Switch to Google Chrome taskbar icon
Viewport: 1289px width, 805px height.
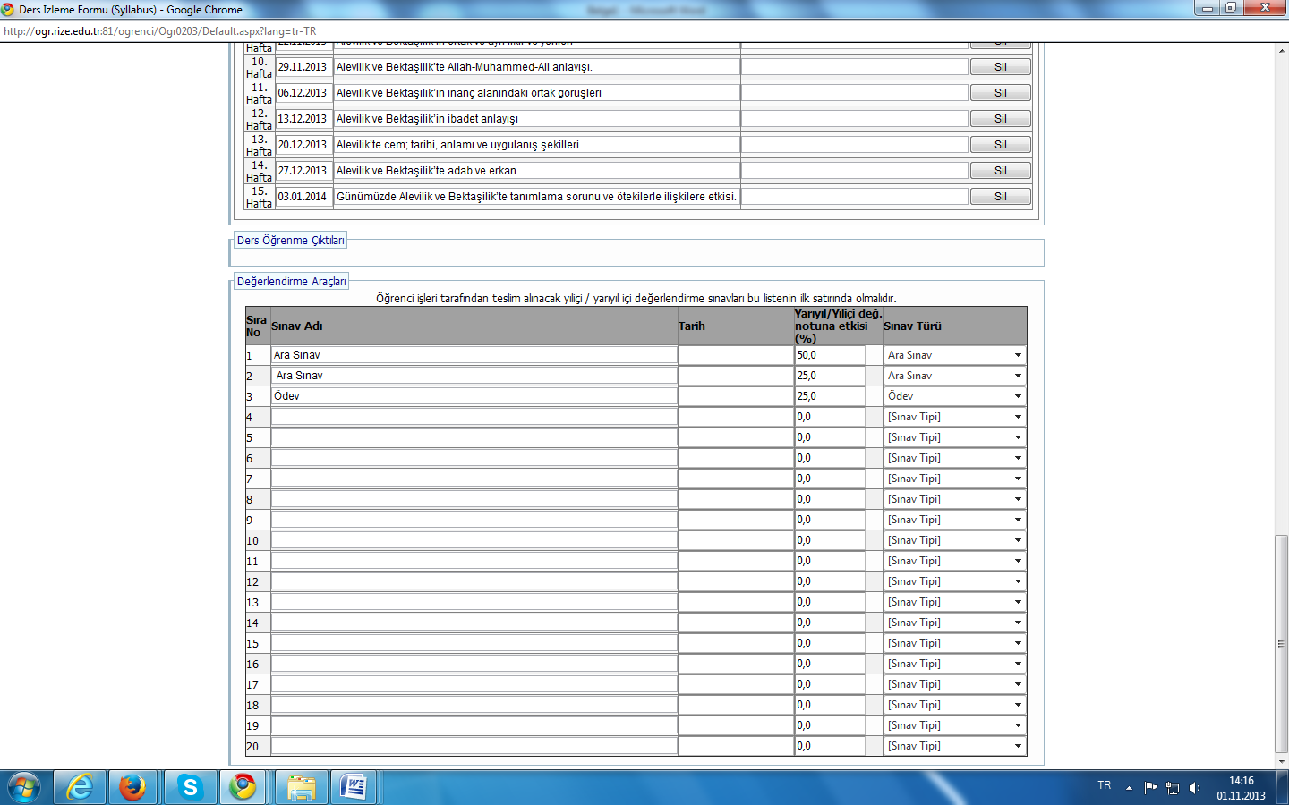243,787
